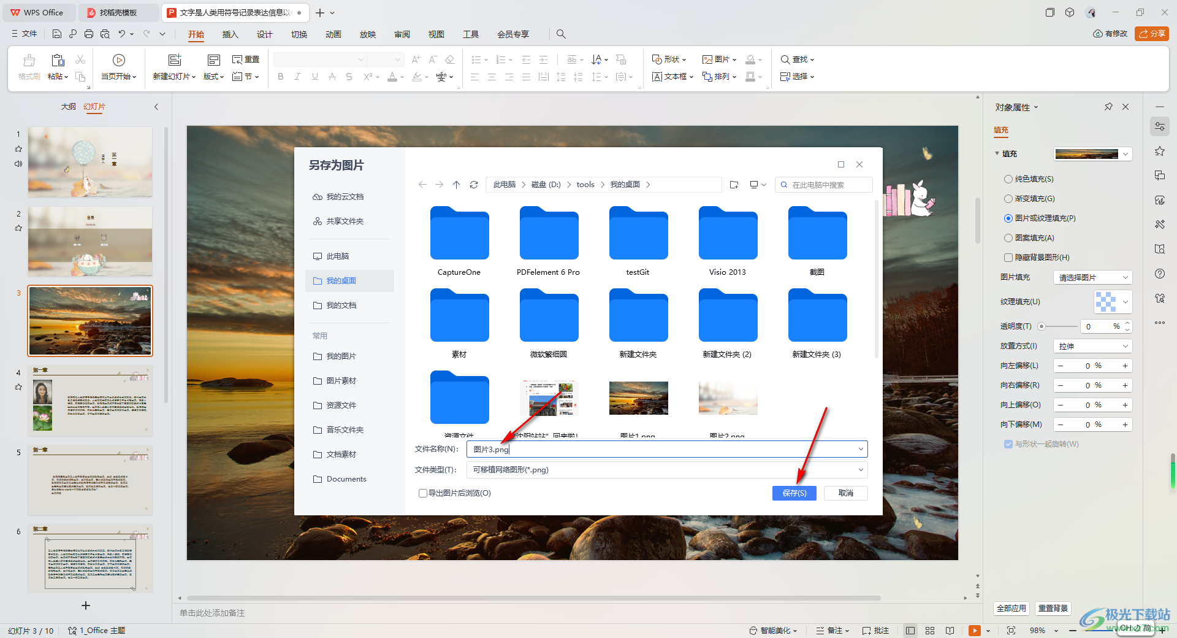Open the file type dropdown
Screen dimensions: 1177x638
[667, 470]
